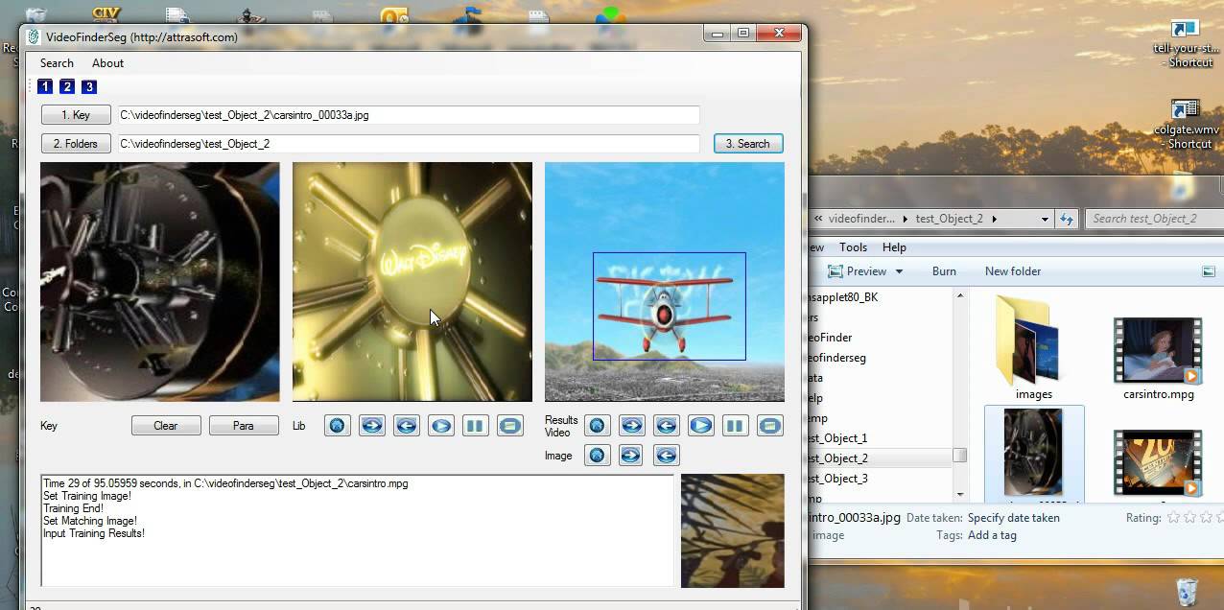1224x610 pixels.
Task: Click the Clear button
Action: [x=166, y=426]
